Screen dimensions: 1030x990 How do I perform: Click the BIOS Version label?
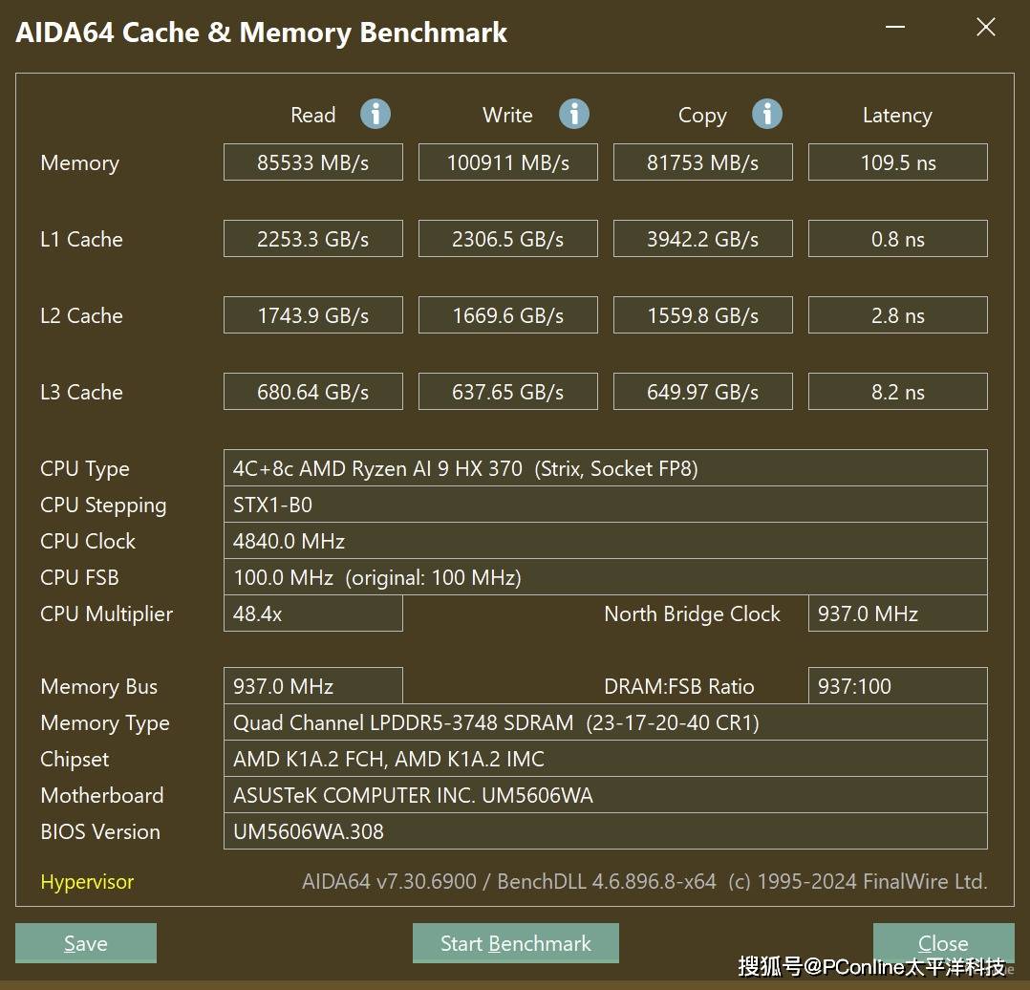(100, 831)
